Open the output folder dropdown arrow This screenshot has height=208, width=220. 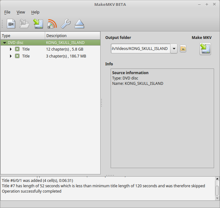(174, 48)
